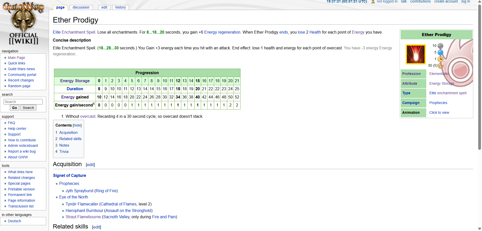
Task: Open Jyth Sprayburst boss link
Action: coord(79,191)
